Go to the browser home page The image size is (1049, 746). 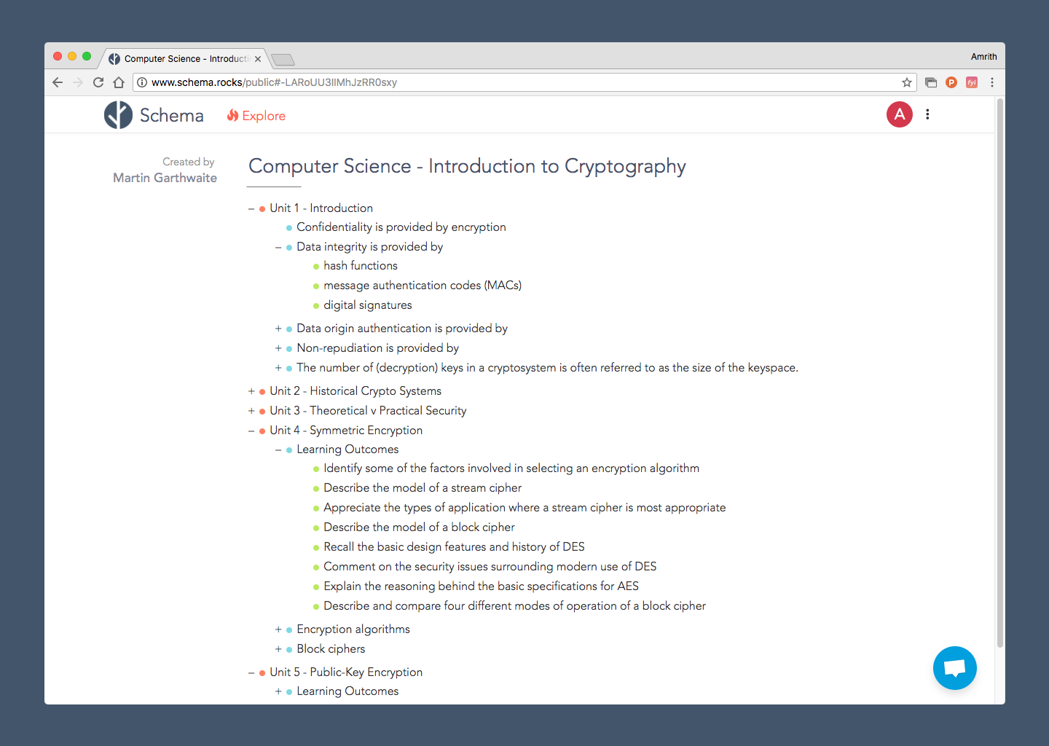119,82
